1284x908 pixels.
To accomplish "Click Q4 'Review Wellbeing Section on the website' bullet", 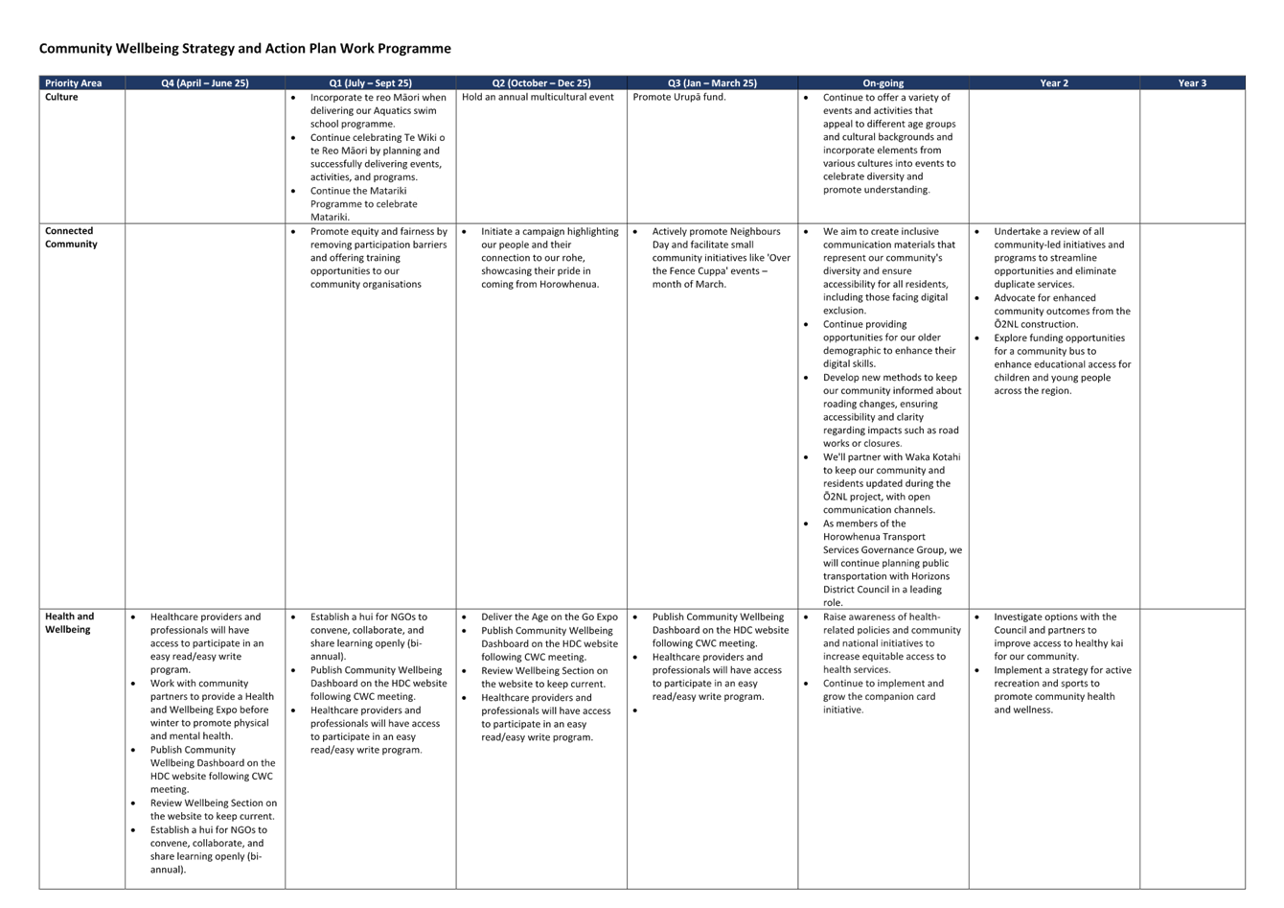I will pyautogui.click(x=213, y=810).
